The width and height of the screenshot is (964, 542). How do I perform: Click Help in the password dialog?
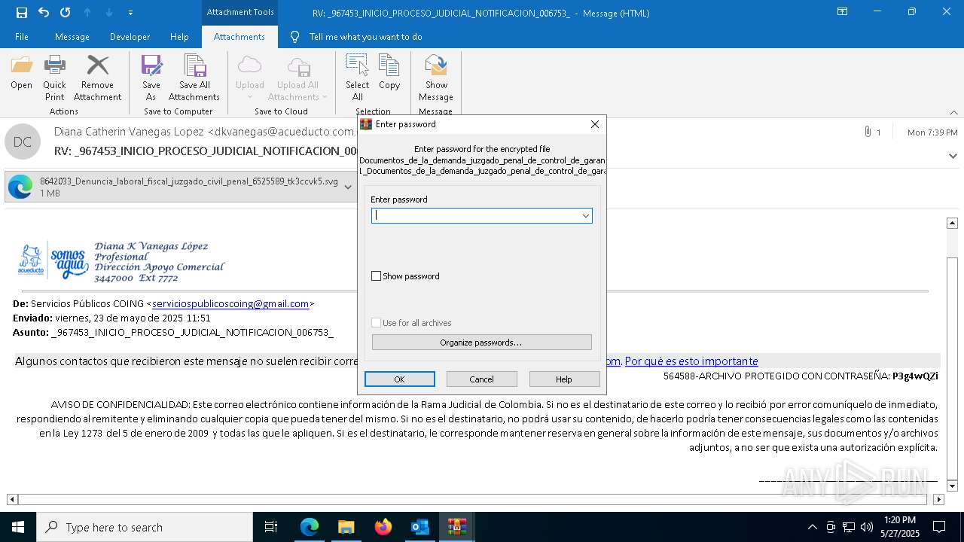pos(564,379)
